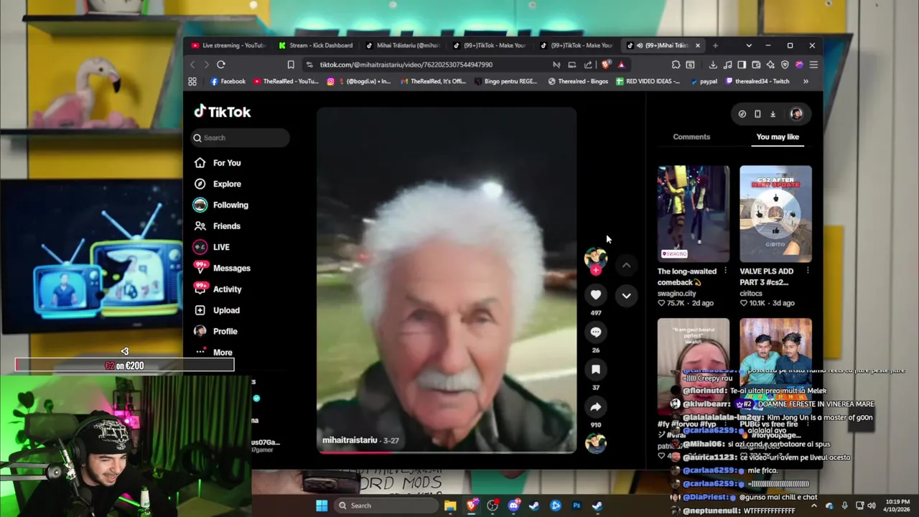Image resolution: width=919 pixels, height=517 pixels.
Task: Open the TikTok coin icon in top pill
Action: click(x=742, y=113)
